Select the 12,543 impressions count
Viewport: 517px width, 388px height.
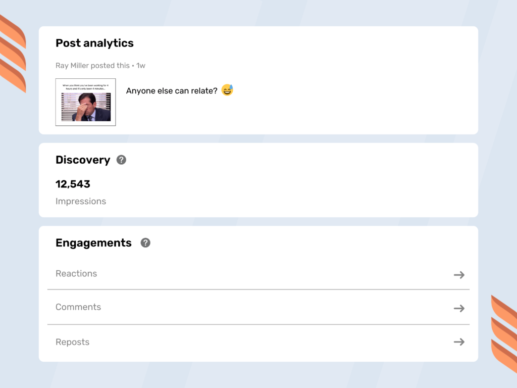(73, 184)
